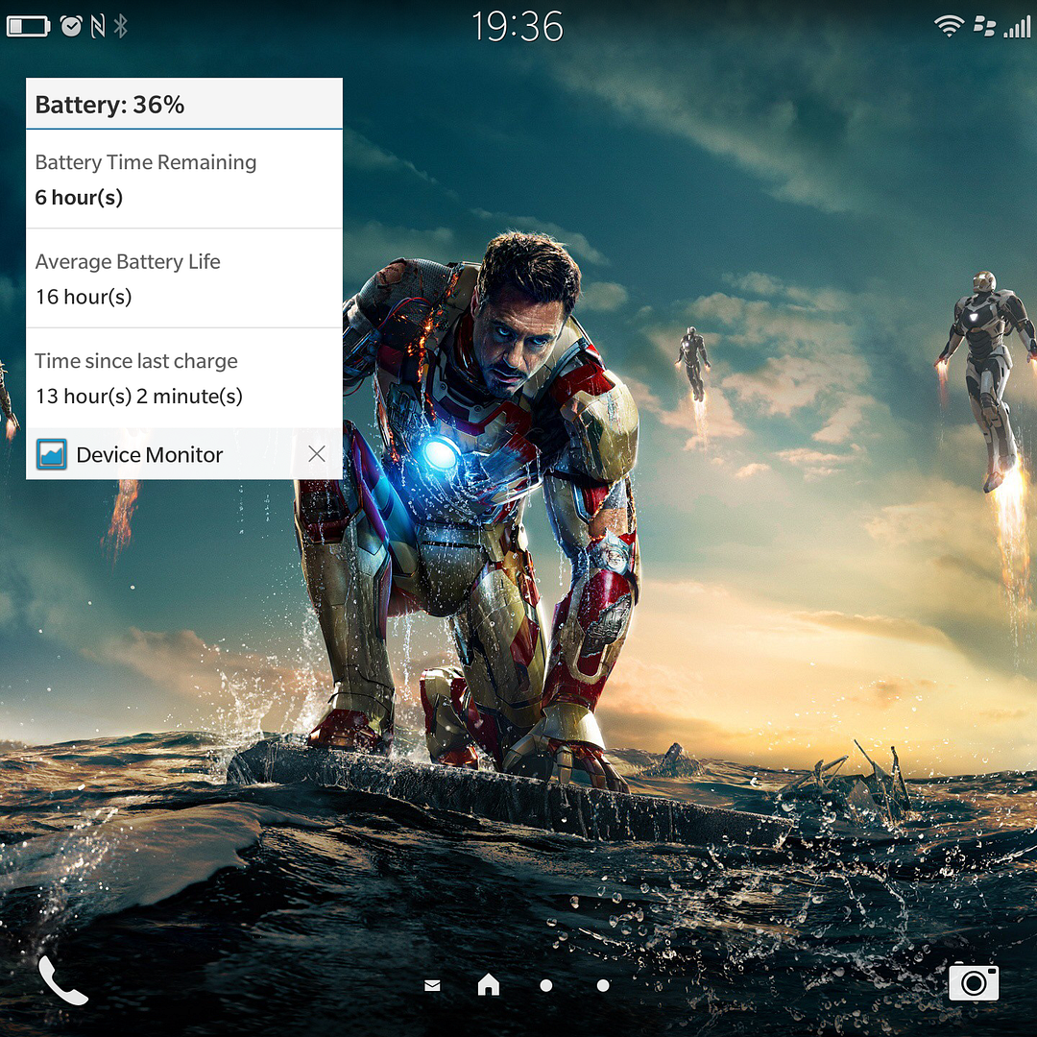Open the Device Monitor app icon

pos(52,454)
